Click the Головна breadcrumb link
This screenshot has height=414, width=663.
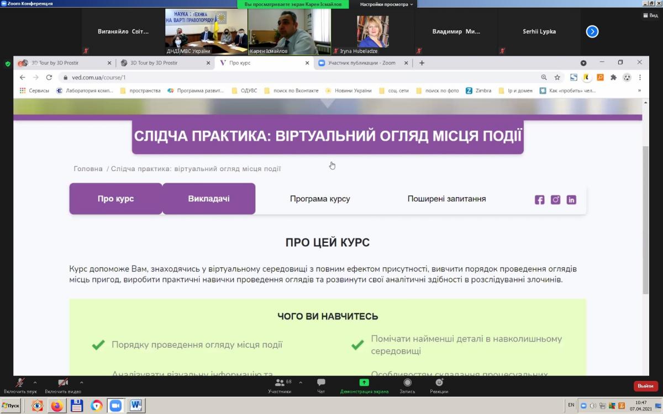coord(88,169)
